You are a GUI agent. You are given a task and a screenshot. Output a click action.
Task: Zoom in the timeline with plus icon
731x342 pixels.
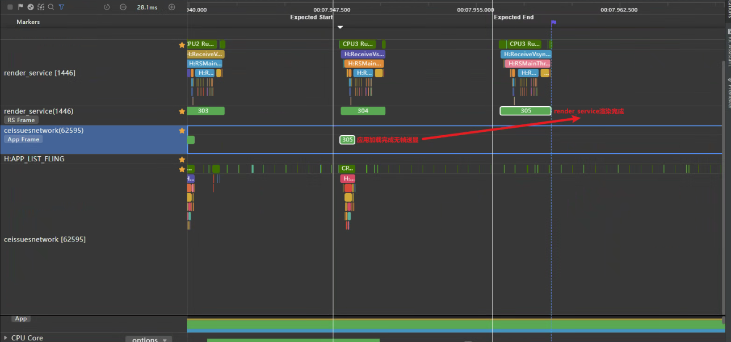(x=172, y=7)
